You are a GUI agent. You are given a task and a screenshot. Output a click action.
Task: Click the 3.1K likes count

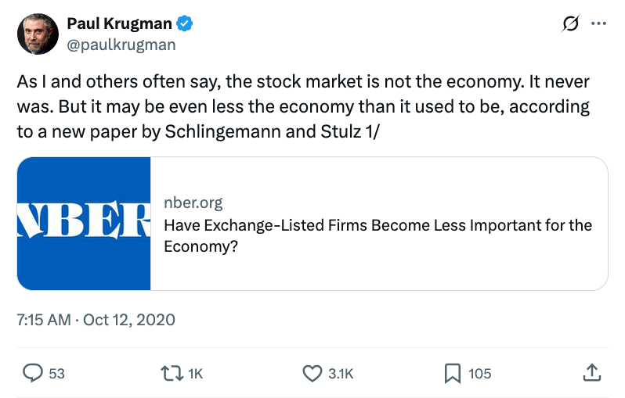(x=341, y=374)
